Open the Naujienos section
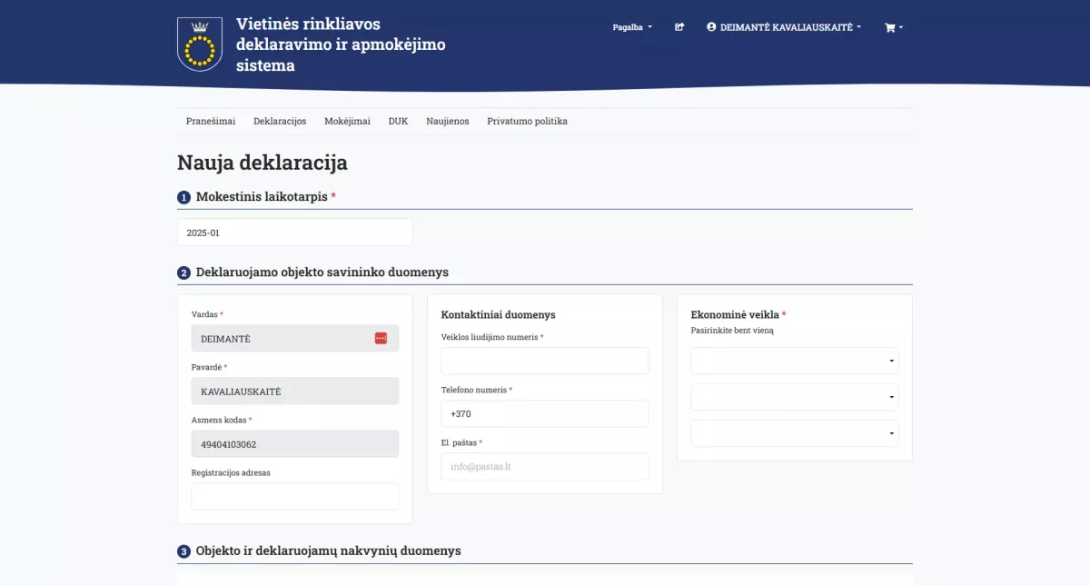 tap(447, 120)
